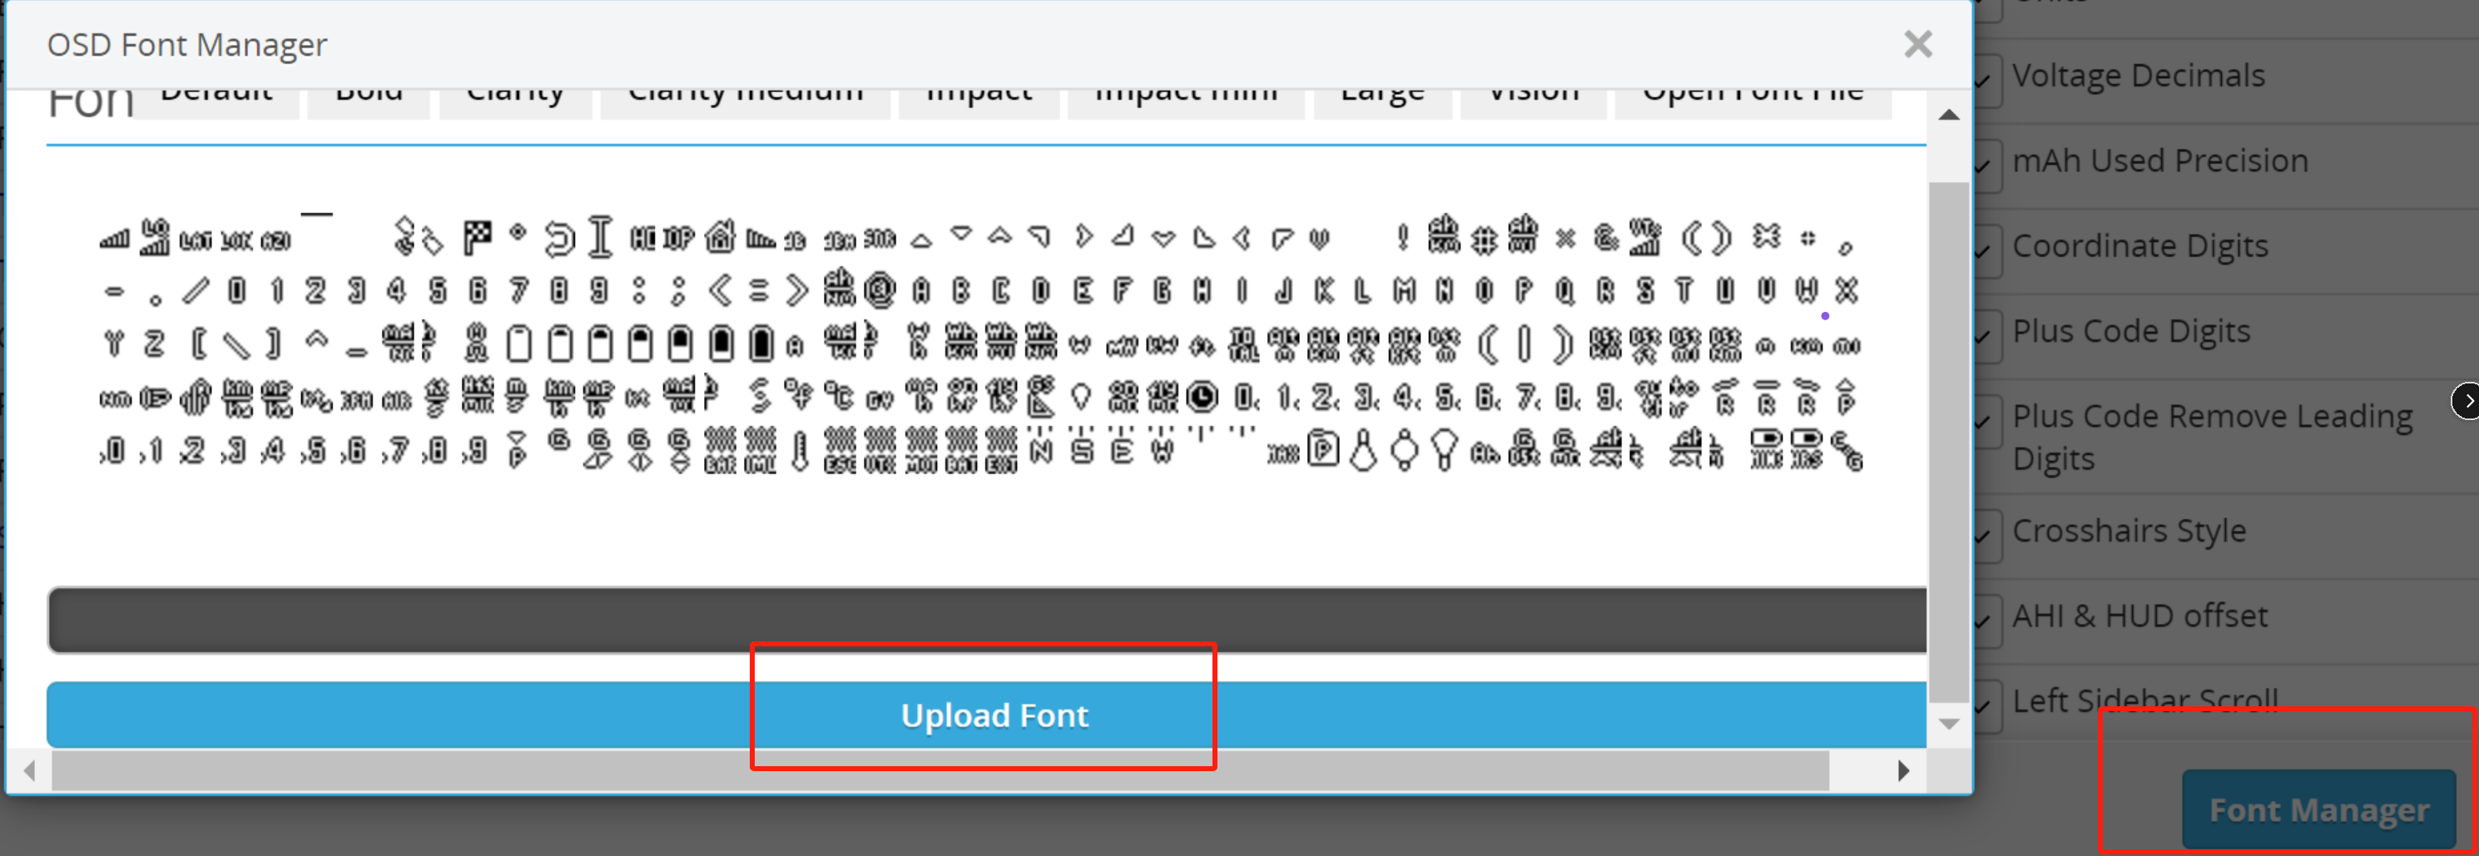Click the dialog's vertical scroll down arrow
The image size is (2479, 856).
(x=1949, y=725)
